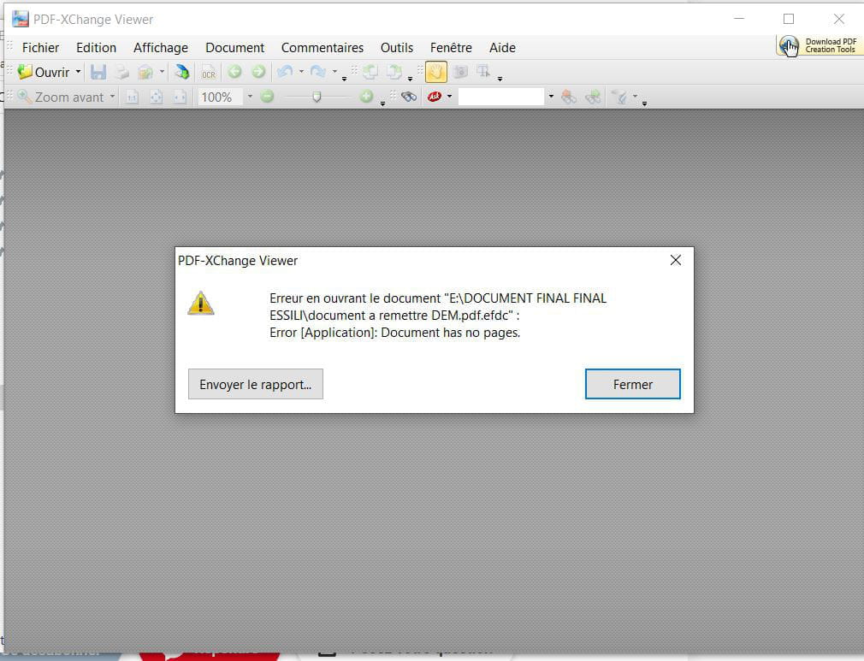Image resolution: width=864 pixels, height=661 pixels.
Task: Select the text Select tool
Action: point(483,72)
